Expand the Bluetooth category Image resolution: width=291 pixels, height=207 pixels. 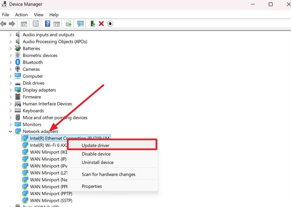pyautogui.click(x=11, y=62)
